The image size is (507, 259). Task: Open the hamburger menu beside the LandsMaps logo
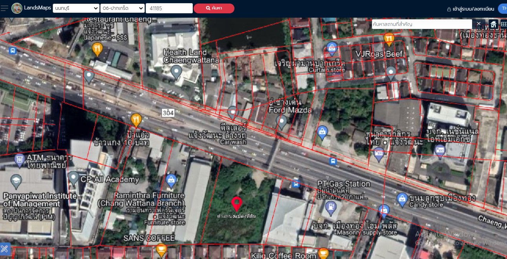click(4, 8)
